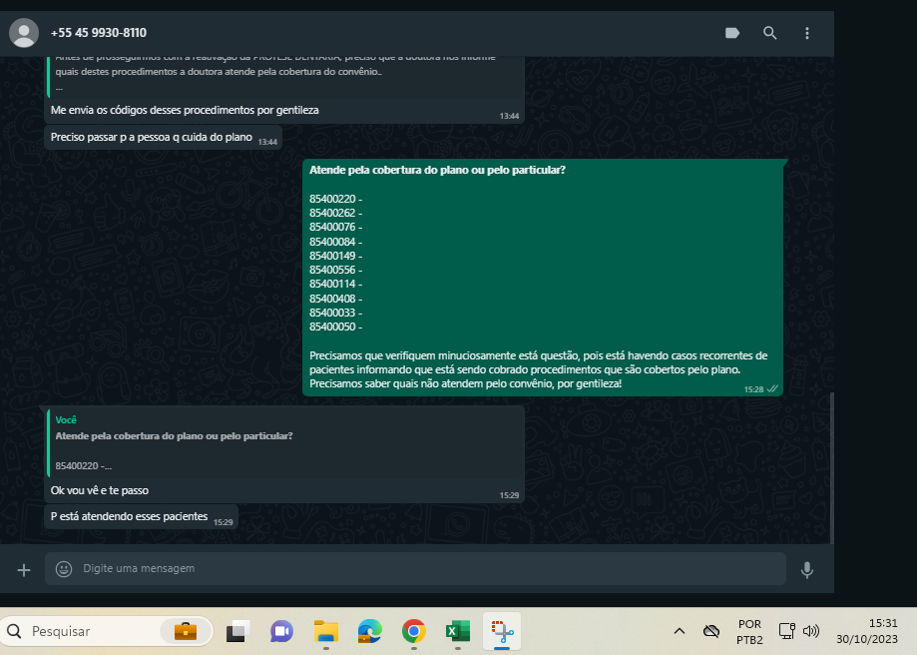Open Windows search box "Pesquisar"
This screenshot has width=917, height=655.
click(x=90, y=631)
